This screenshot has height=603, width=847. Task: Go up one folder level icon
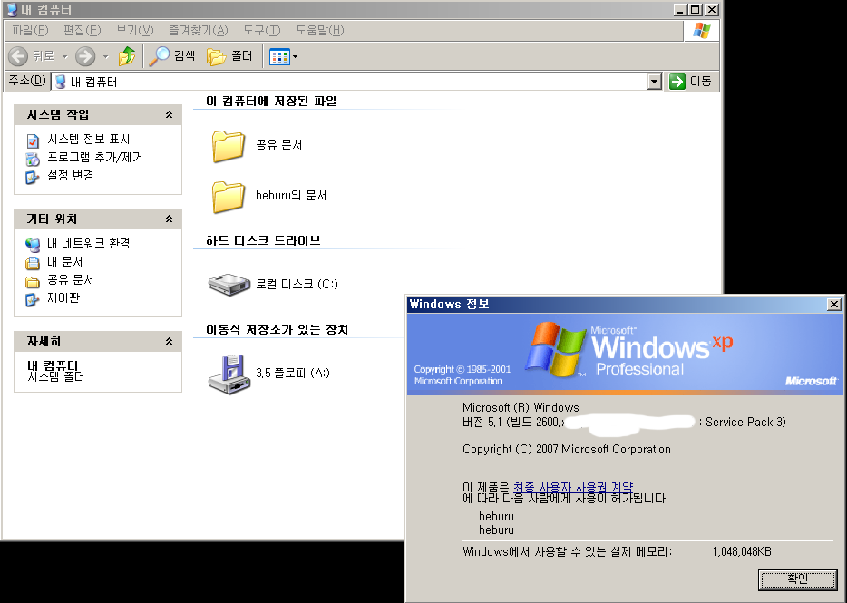pyautogui.click(x=127, y=56)
